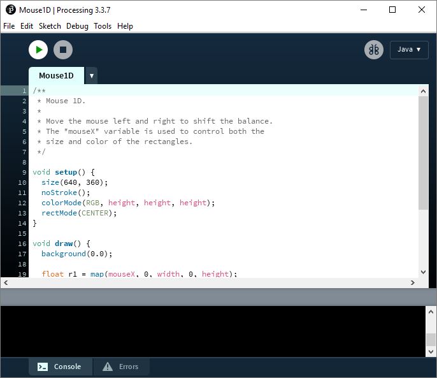The height and width of the screenshot is (378, 437).
Task: Click "mouseX" on line 19
Action: 122,274
